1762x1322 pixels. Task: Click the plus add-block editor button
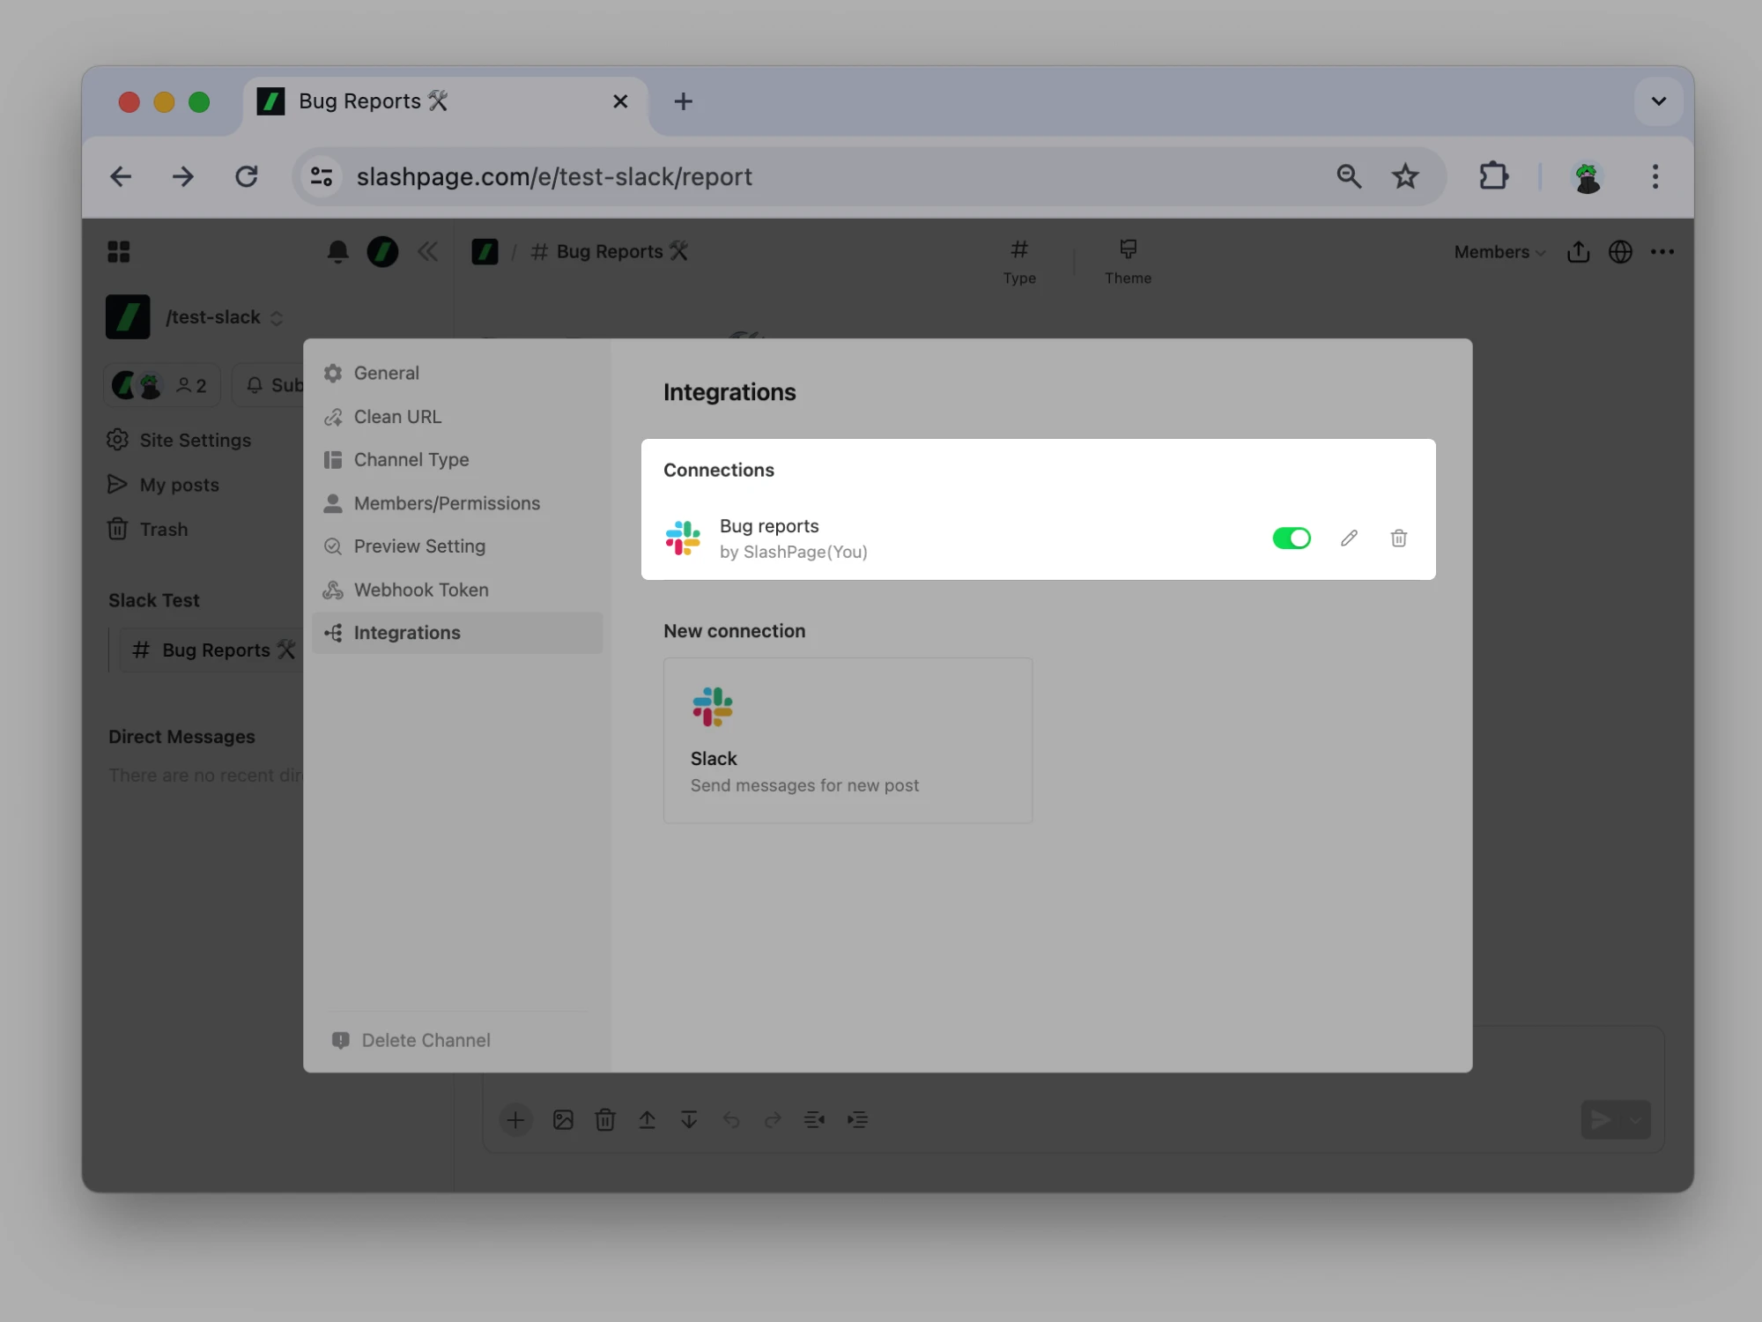pyautogui.click(x=516, y=1120)
